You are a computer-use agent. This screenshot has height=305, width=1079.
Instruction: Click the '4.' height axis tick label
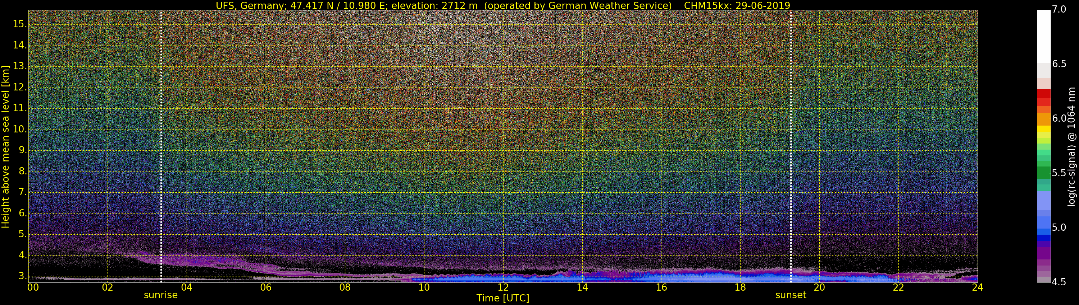tap(23, 255)
